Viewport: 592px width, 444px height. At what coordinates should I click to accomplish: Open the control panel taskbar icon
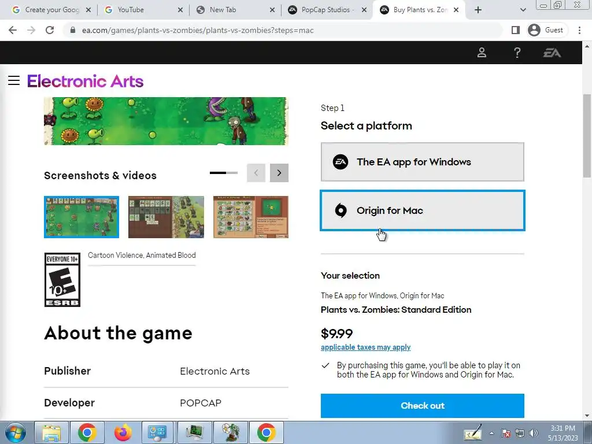click(157, 432)
